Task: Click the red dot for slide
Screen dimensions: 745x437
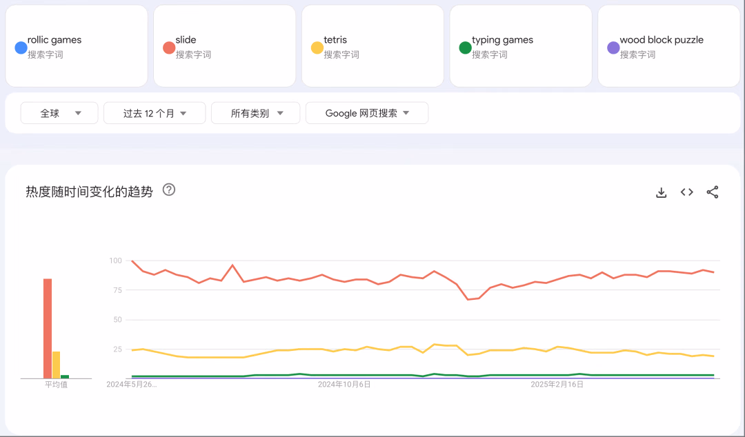Action: (169, 48)
